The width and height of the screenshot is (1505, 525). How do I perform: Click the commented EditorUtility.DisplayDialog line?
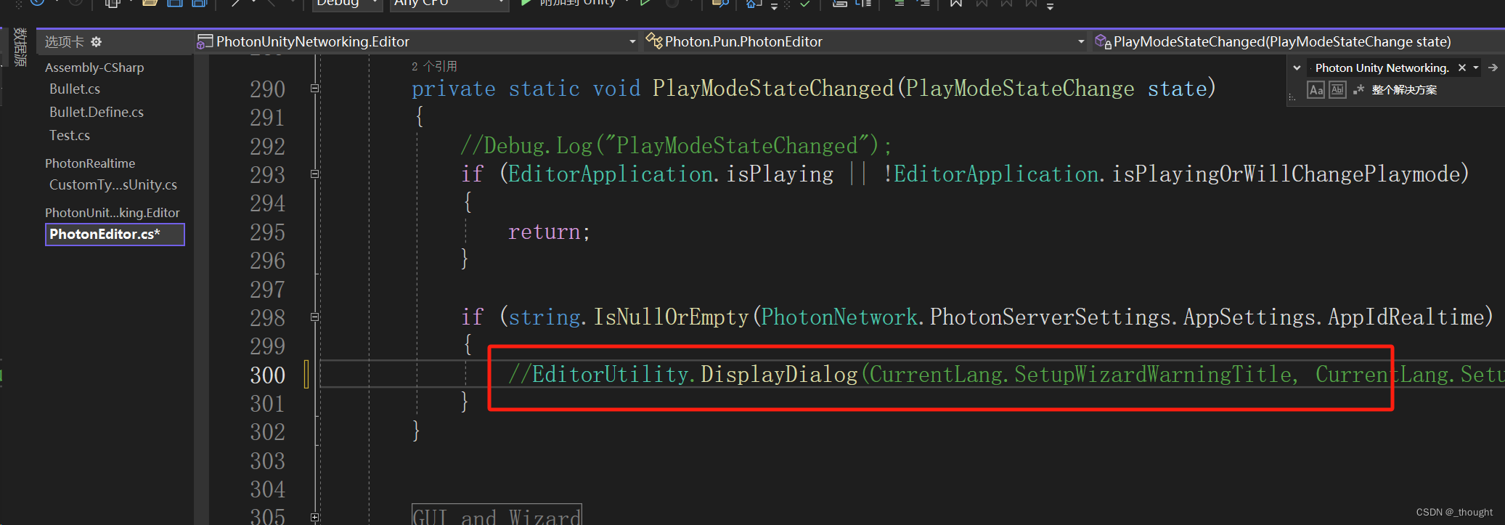[x=1006, y=375]
